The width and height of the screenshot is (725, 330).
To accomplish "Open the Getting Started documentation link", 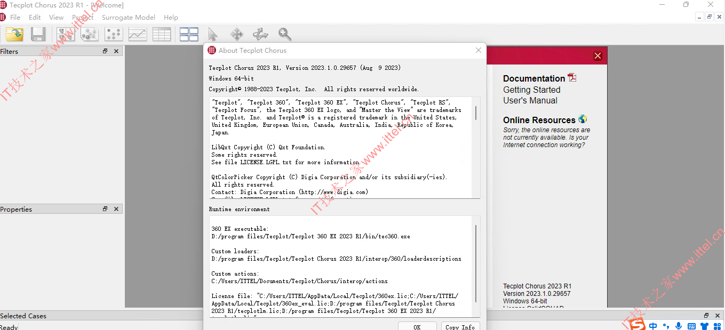I will coord(531,90).
